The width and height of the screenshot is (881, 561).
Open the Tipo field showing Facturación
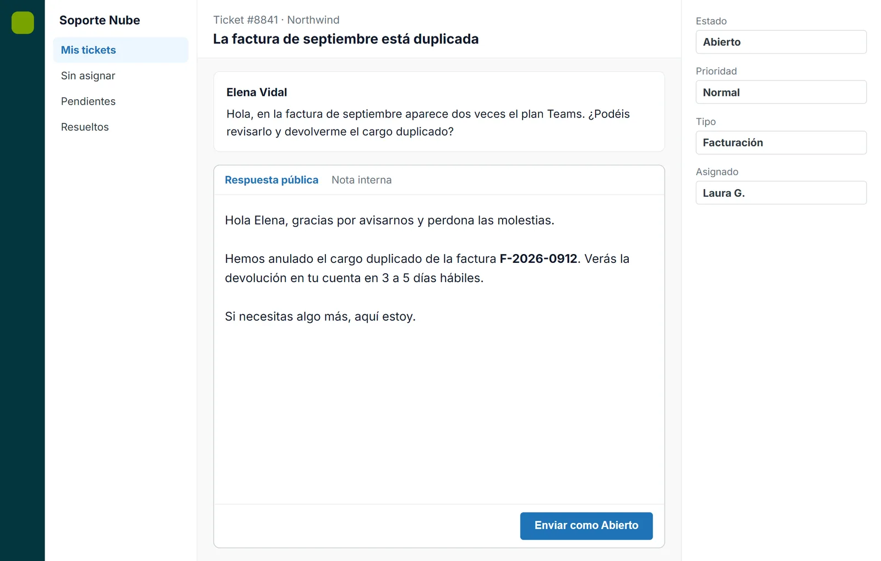(781, 143)
